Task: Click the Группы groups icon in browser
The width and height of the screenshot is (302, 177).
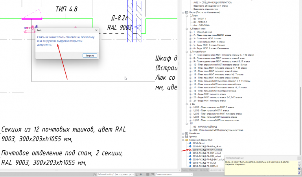Action: pos(186,137)
